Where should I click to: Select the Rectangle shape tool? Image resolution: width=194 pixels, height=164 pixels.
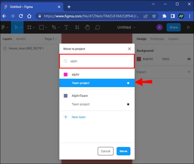tap(41, 27)
